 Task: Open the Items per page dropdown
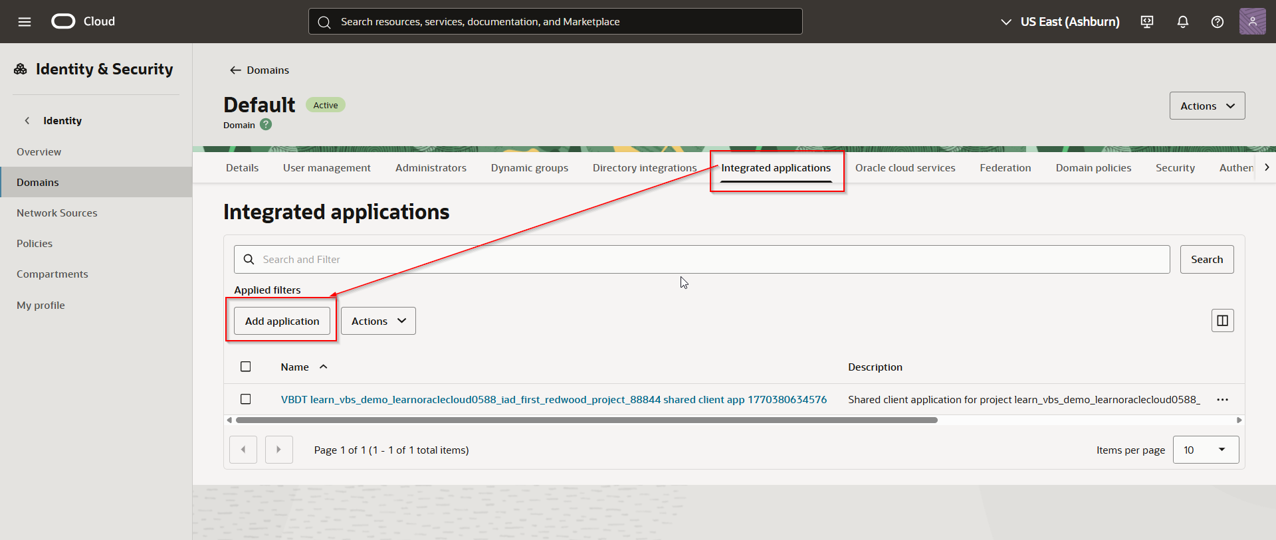1206,450
